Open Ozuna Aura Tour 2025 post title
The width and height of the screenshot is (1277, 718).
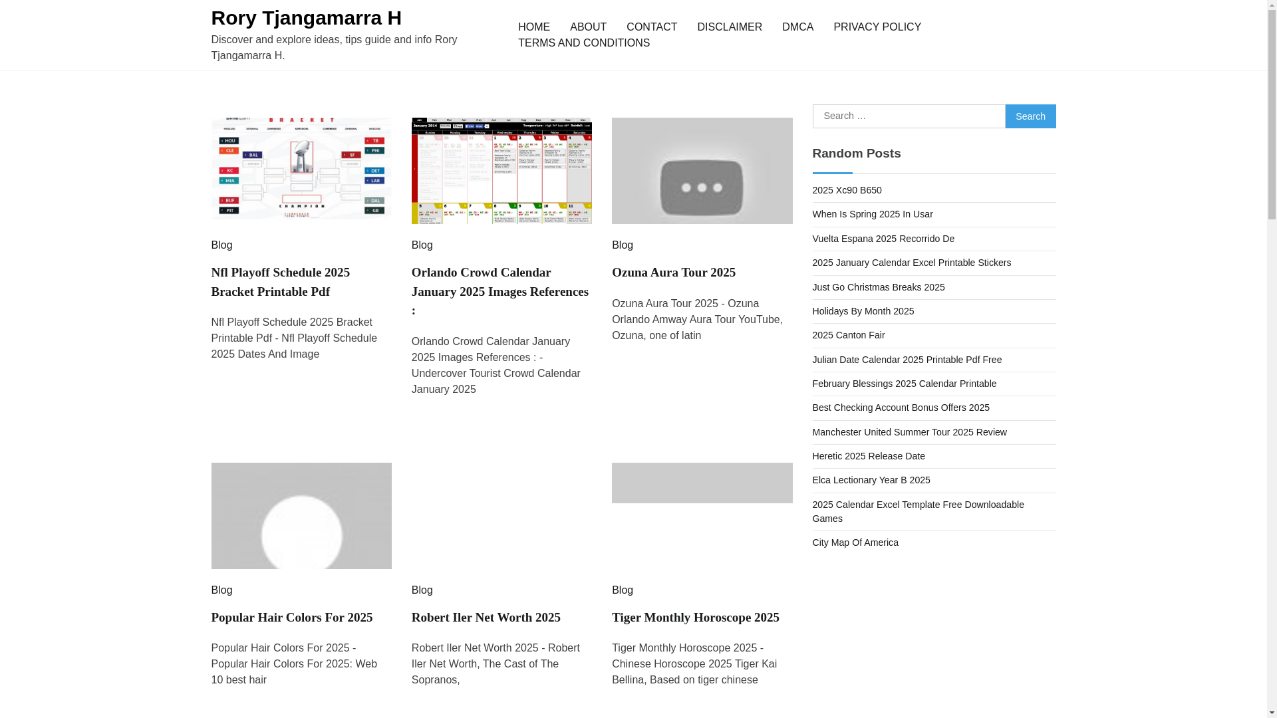point(674,273)
